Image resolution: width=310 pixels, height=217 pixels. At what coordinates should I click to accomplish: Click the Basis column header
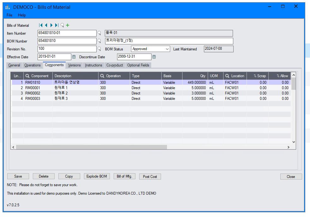click(172, 76)
